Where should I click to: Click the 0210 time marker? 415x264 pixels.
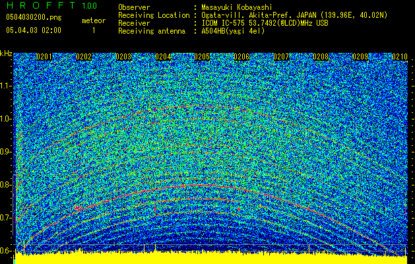(400, 57)
